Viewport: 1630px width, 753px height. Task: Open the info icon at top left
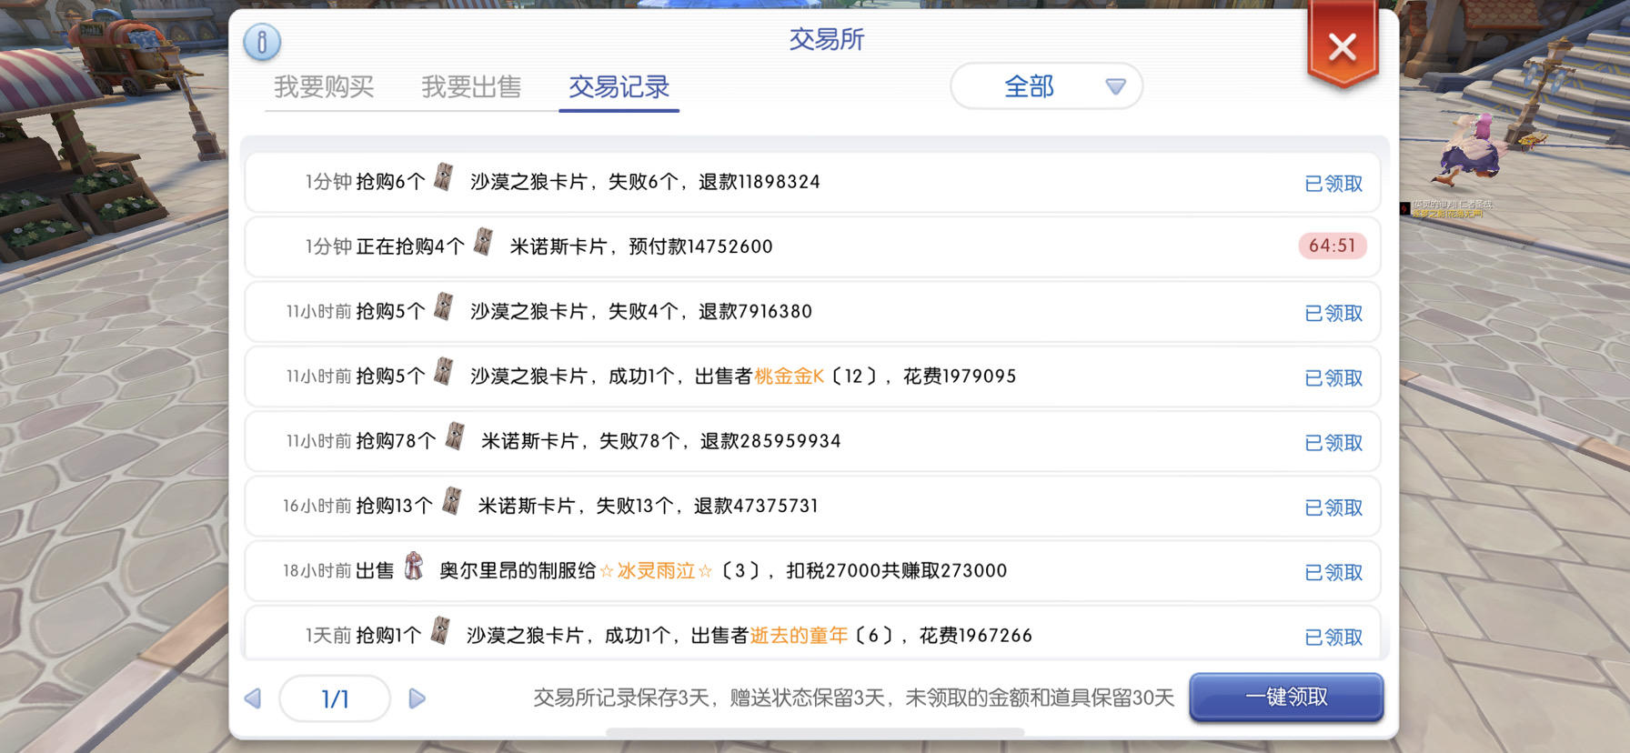(262, 42)
